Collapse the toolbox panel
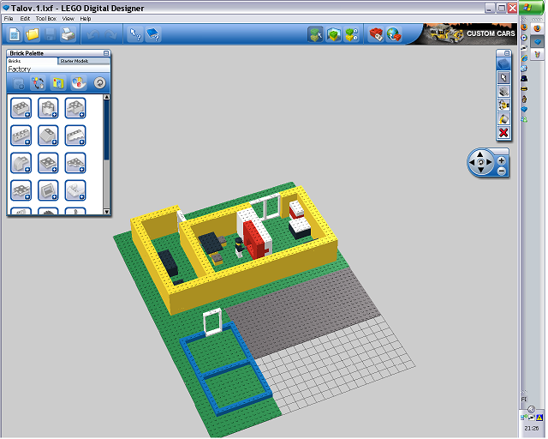This screenshot has height=439, width=548. [x=506, y=53]
